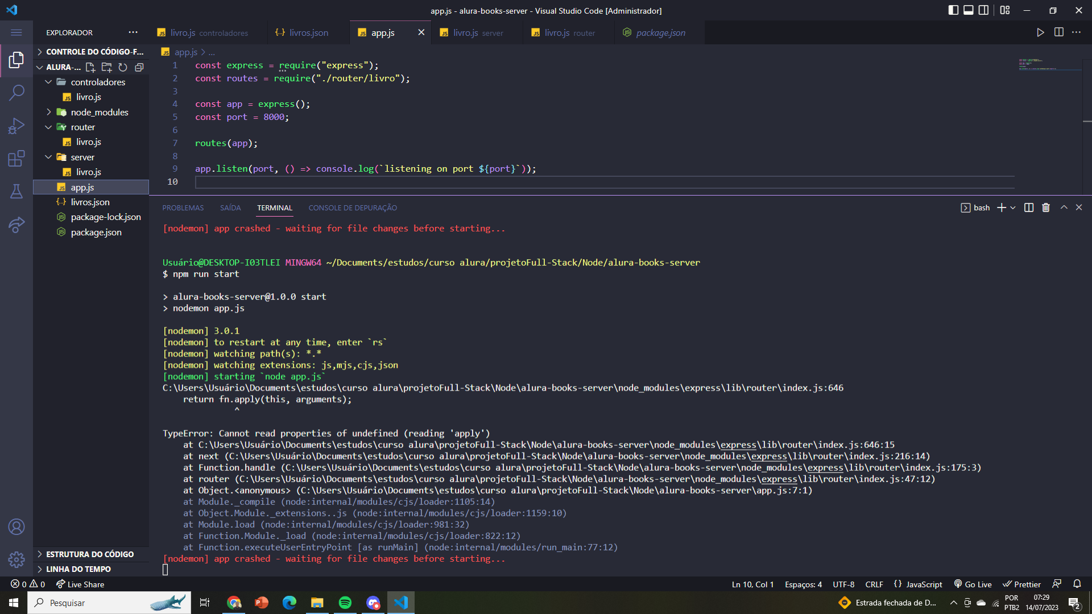
Task: Open editor More Actions menu
Action: (x=1077, y=32)
